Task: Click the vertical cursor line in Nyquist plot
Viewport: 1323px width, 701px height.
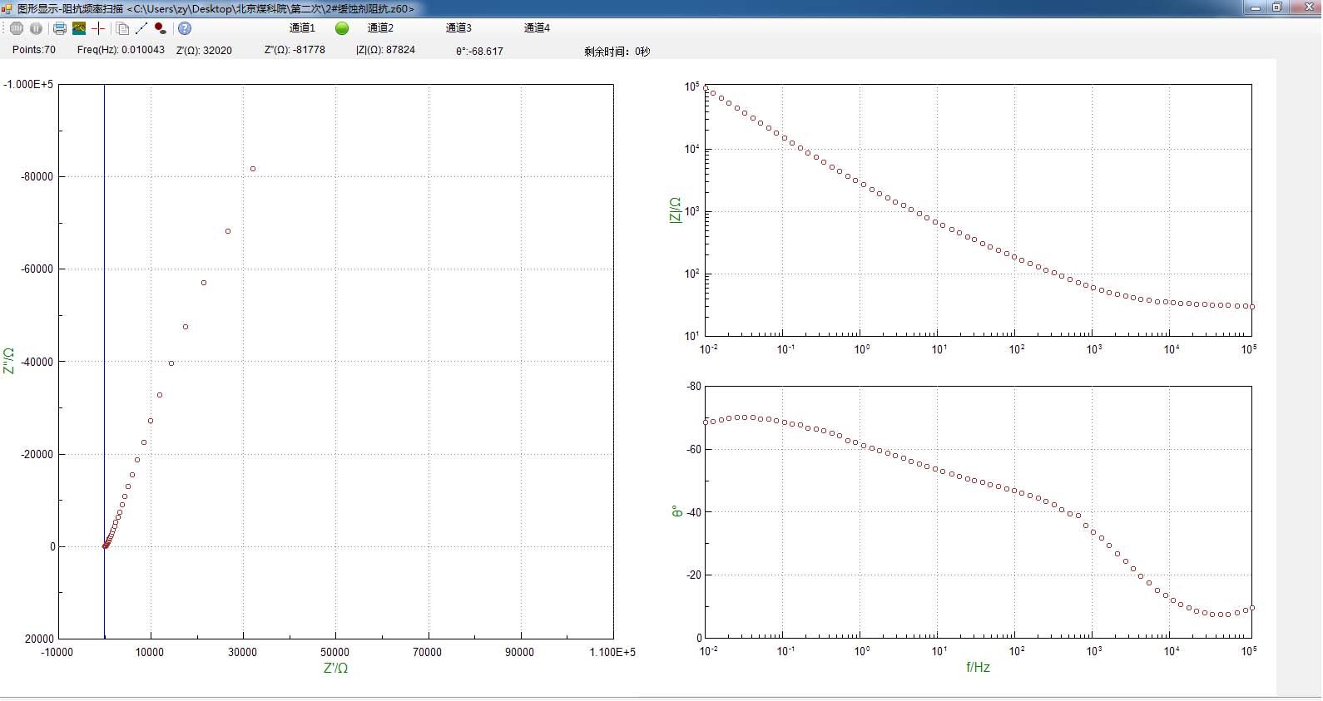Action: click(104, 361)
